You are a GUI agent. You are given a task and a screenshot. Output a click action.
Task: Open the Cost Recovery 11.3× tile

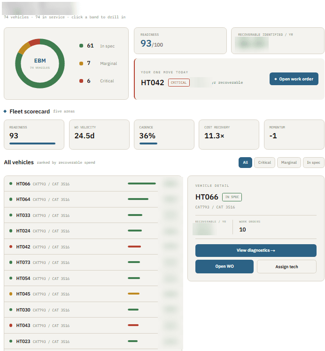(229, 135)
